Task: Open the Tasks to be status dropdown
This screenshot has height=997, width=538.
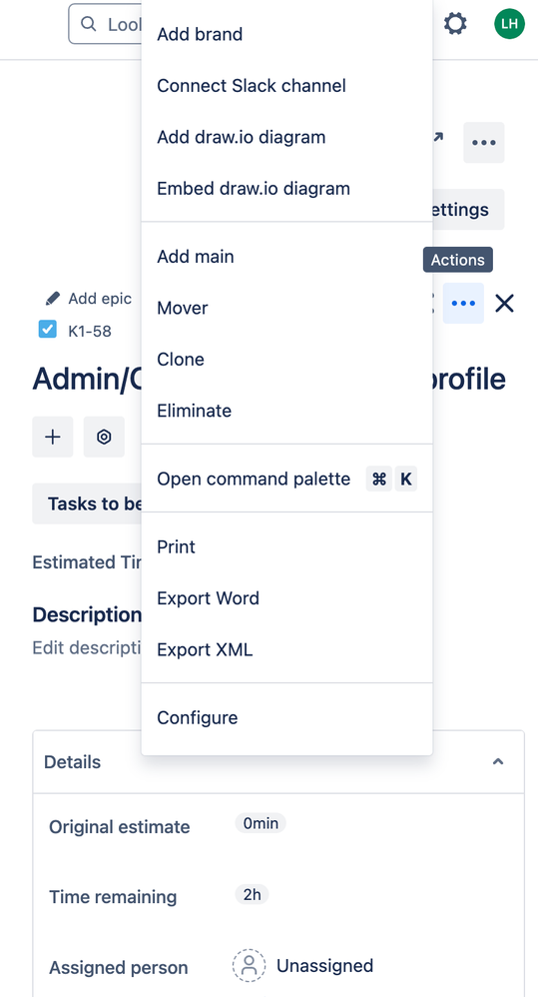Action: (x=87, y=503)
